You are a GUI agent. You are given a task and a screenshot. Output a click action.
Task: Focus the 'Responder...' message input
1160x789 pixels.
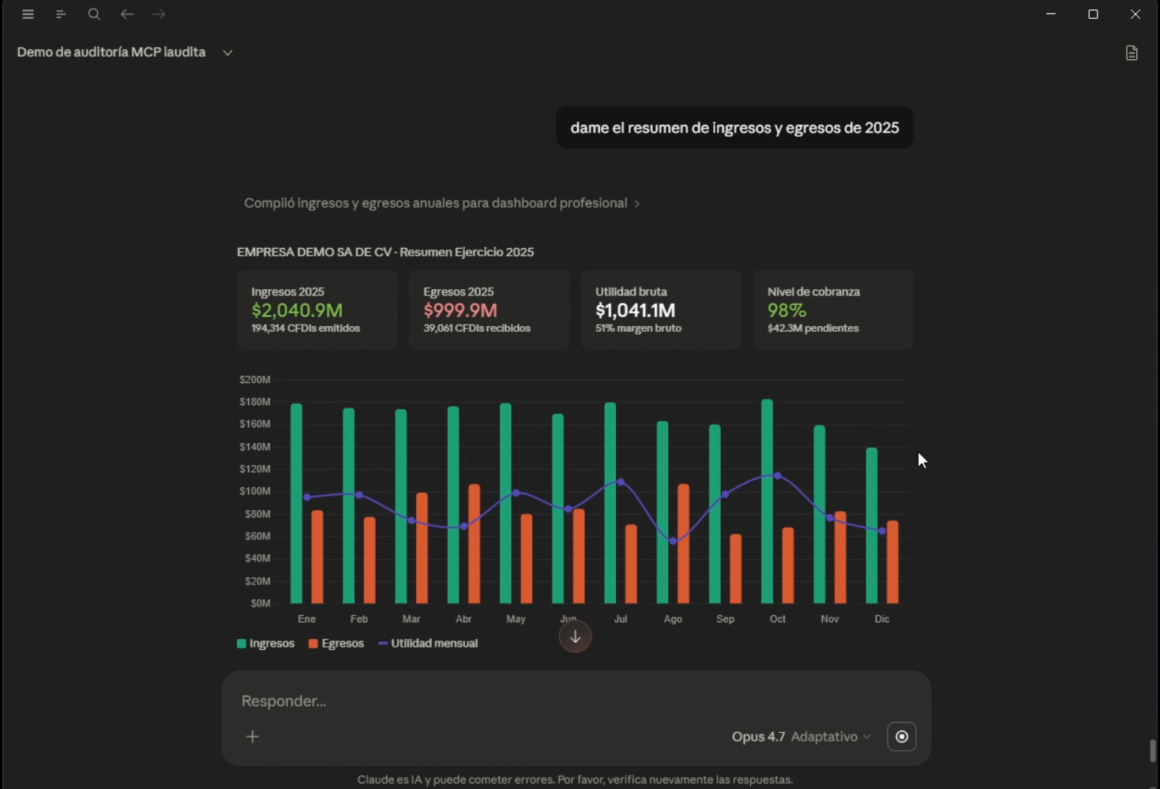click(576, 701)
